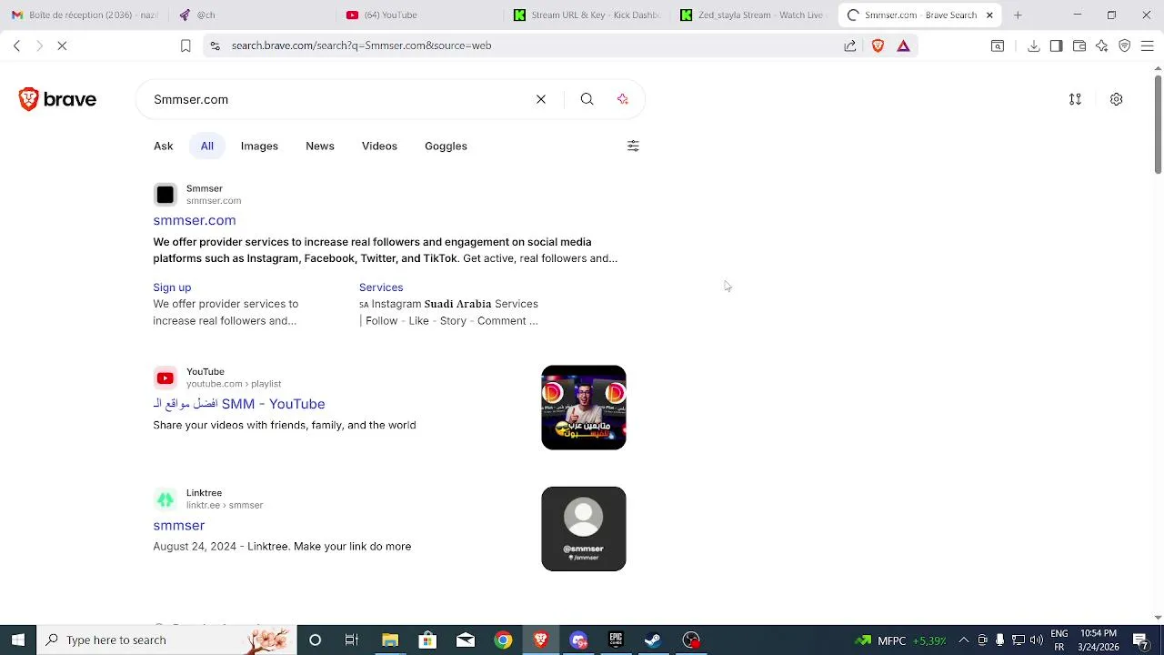The height and width of the screenshot is (655, 1164).
Task: Open Brave Search settings gear
Action: 1116,99
